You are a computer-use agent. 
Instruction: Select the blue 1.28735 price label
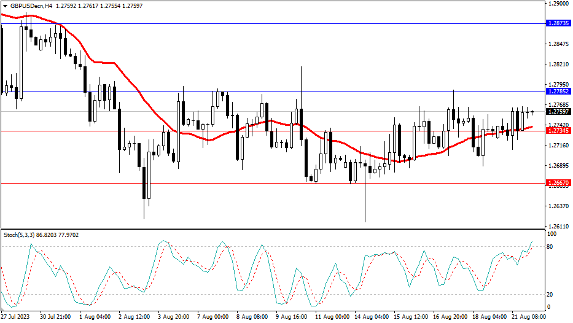558,23
